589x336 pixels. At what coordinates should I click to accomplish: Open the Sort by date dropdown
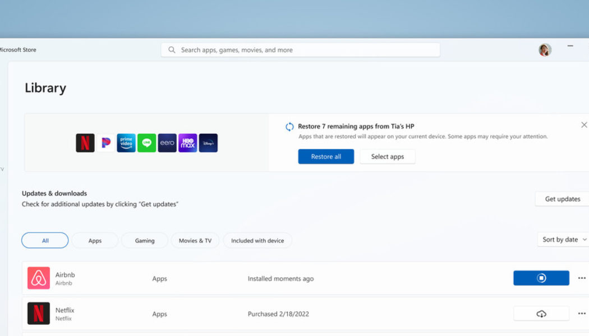coord(563,239)
